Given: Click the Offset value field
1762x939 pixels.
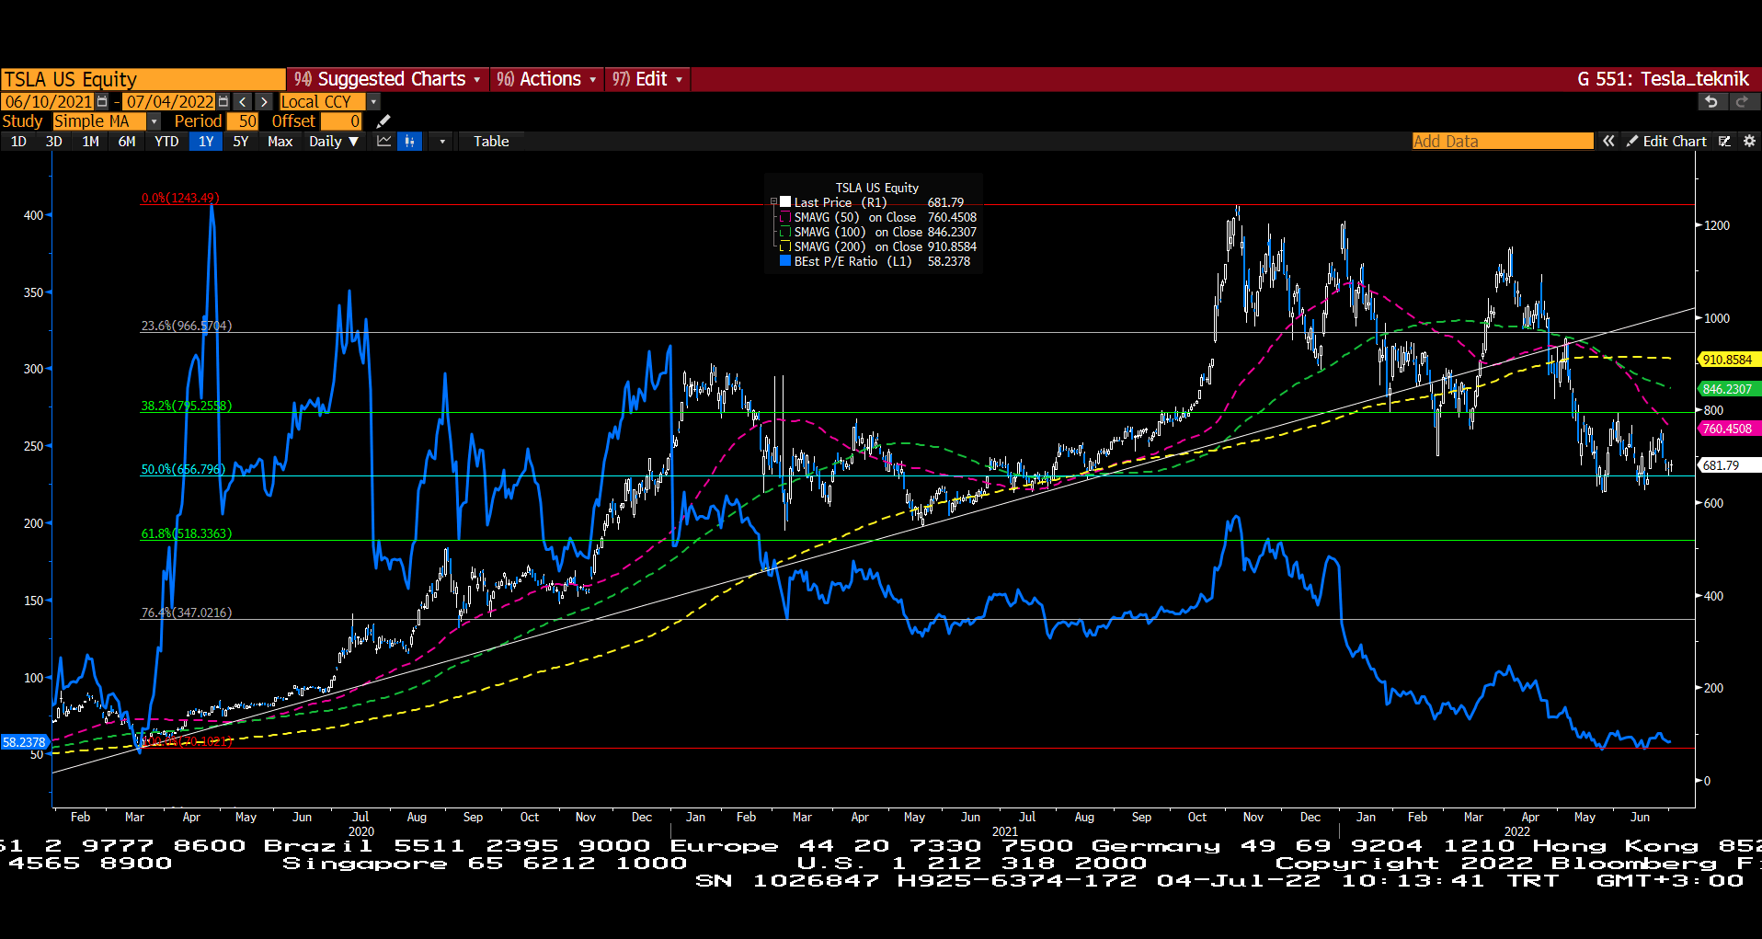Looking at the screenshot, I should pyautogui.click(x=341, y=121).
